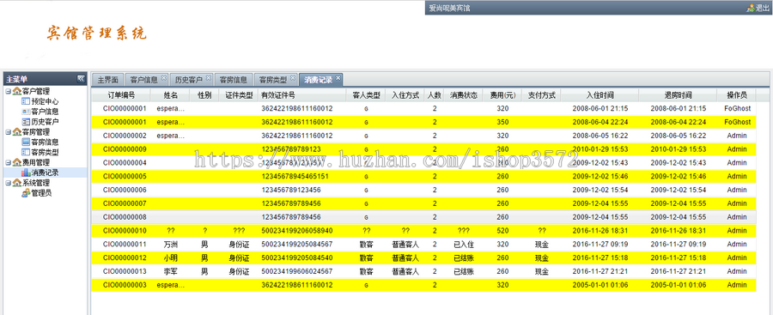Click guest name 小明

click(171, 257)
